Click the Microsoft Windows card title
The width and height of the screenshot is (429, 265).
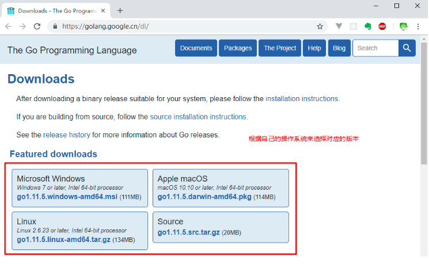pyautogui.click(x=51, y=178)
